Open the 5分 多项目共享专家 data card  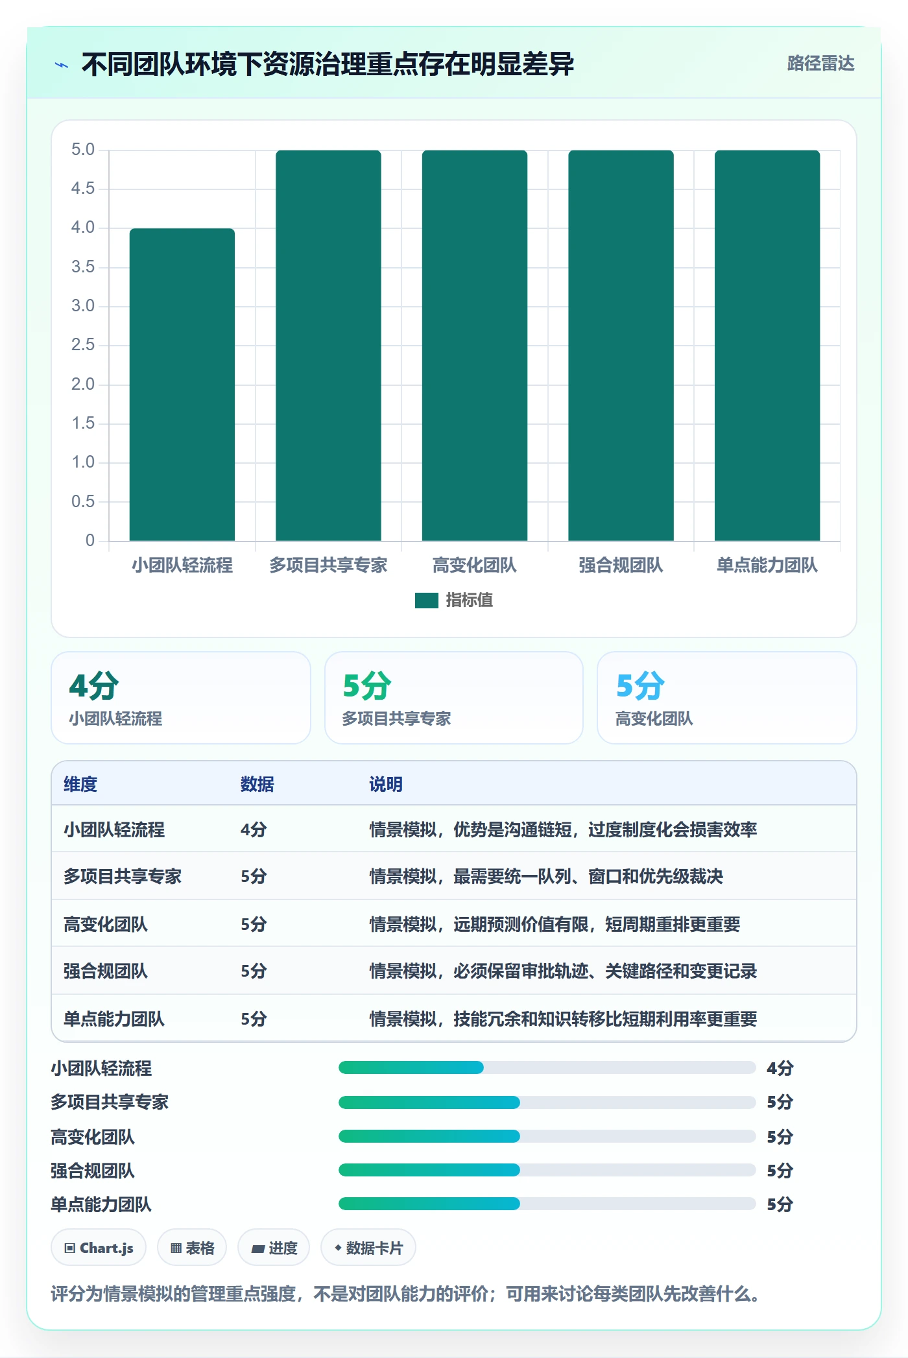click(x=454, y=698)
